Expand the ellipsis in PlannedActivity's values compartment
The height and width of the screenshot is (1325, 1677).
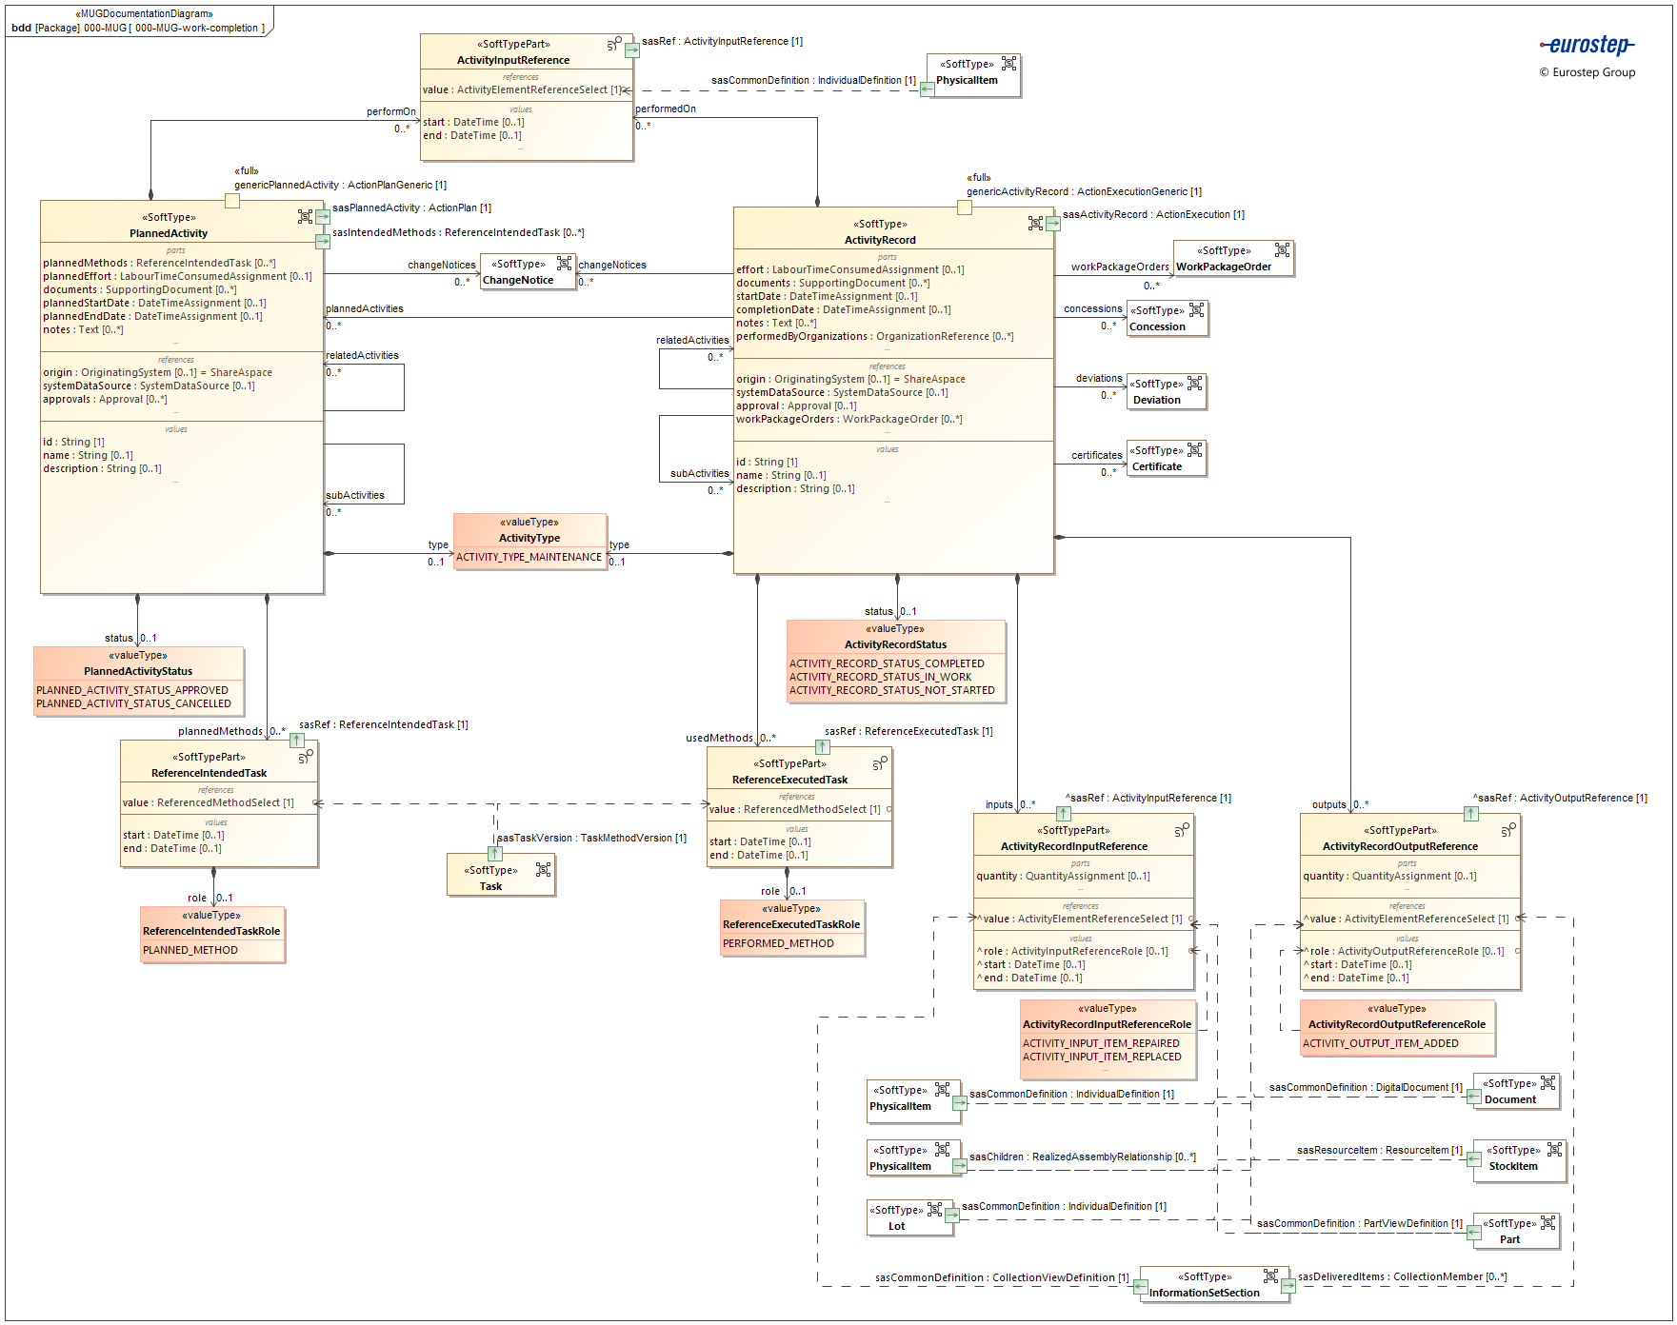[175, 480]
